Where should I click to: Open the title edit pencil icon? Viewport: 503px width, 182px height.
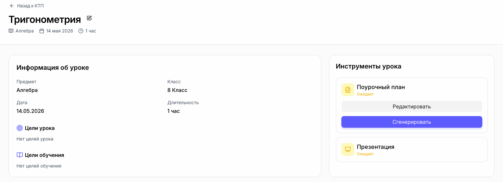point(89,18)
